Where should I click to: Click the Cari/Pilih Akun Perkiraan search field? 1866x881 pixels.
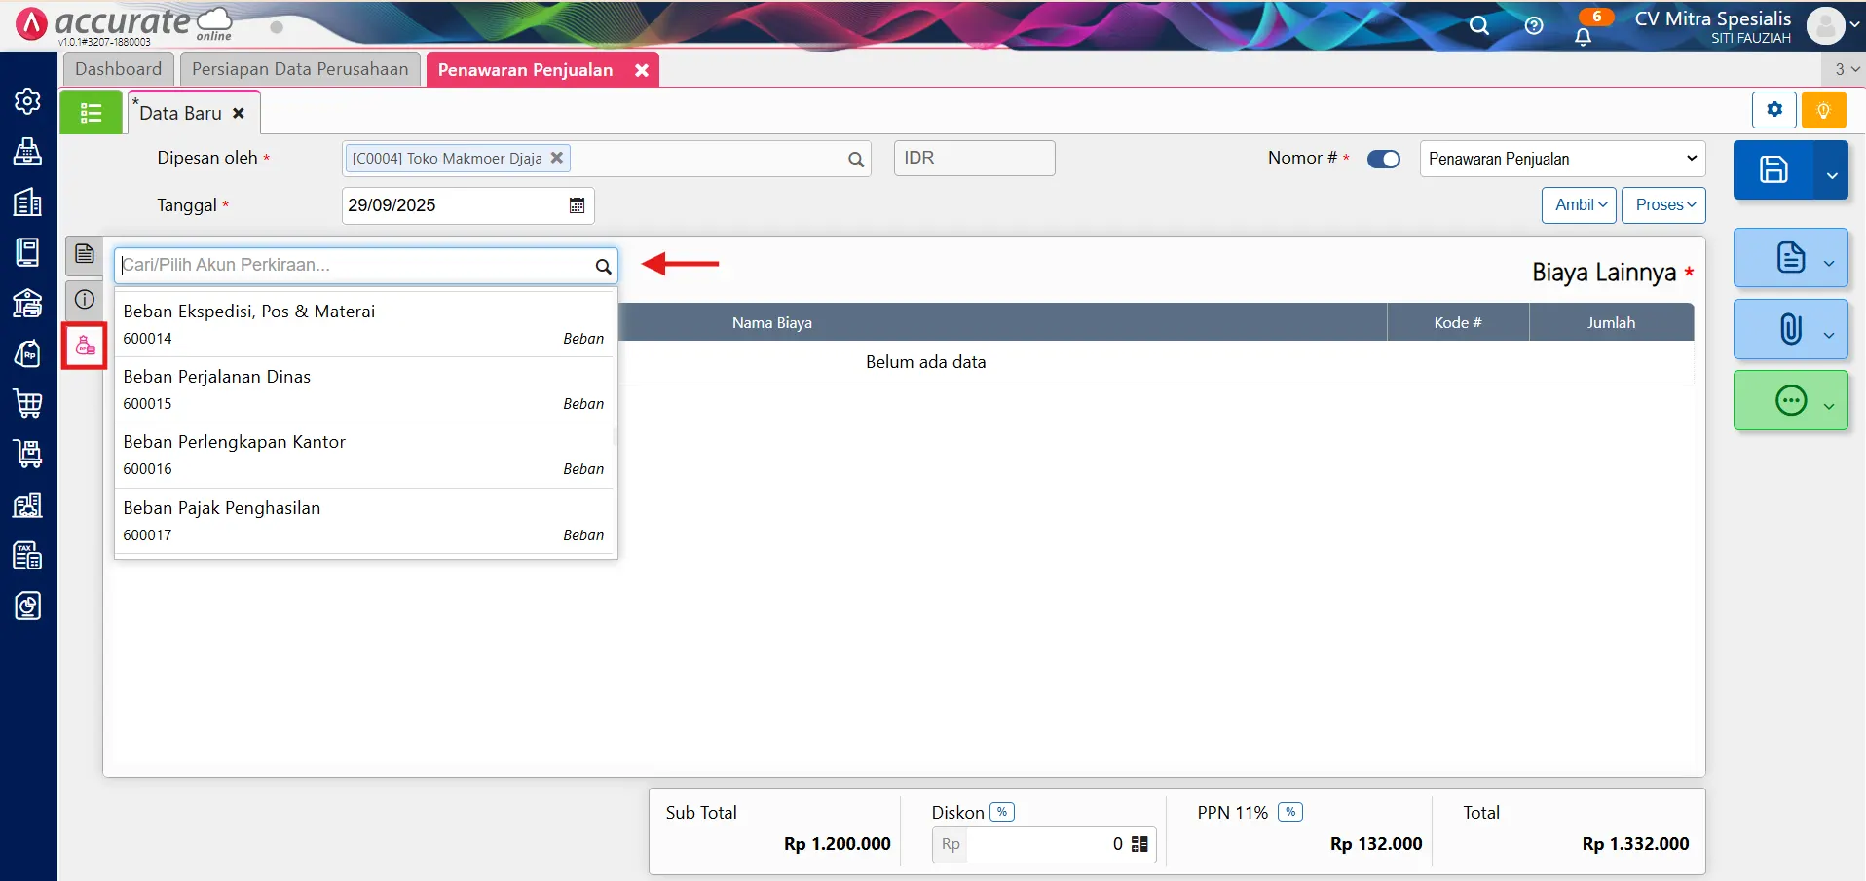pyautogui.click(x=355, y=265)
